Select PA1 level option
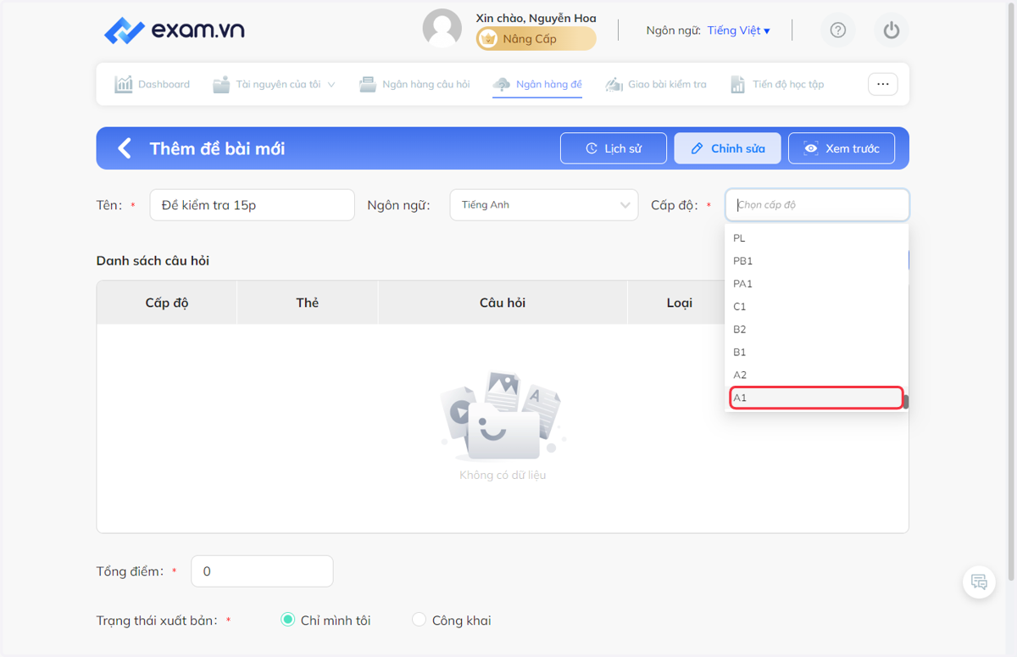Viewport: 1017px width, 657px height. tap(816, 284)
